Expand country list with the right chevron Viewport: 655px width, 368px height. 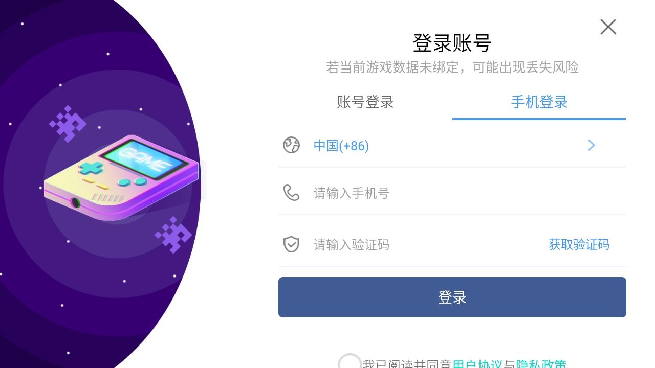click(x=592, y=145)
